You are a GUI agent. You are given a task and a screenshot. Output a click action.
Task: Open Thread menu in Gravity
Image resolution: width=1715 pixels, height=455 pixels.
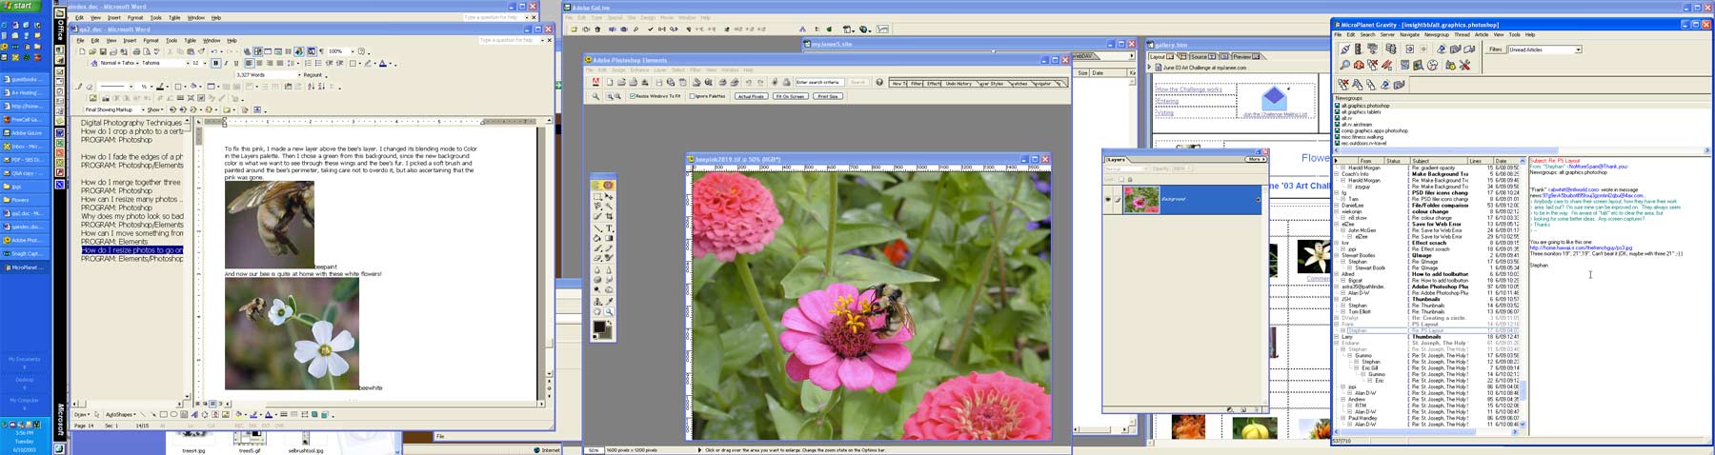click(1463, 34)
